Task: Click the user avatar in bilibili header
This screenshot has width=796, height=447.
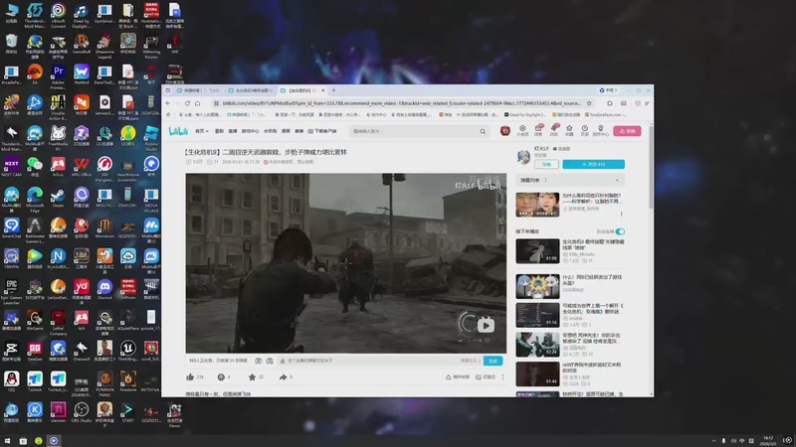Action: pos(505,131)
